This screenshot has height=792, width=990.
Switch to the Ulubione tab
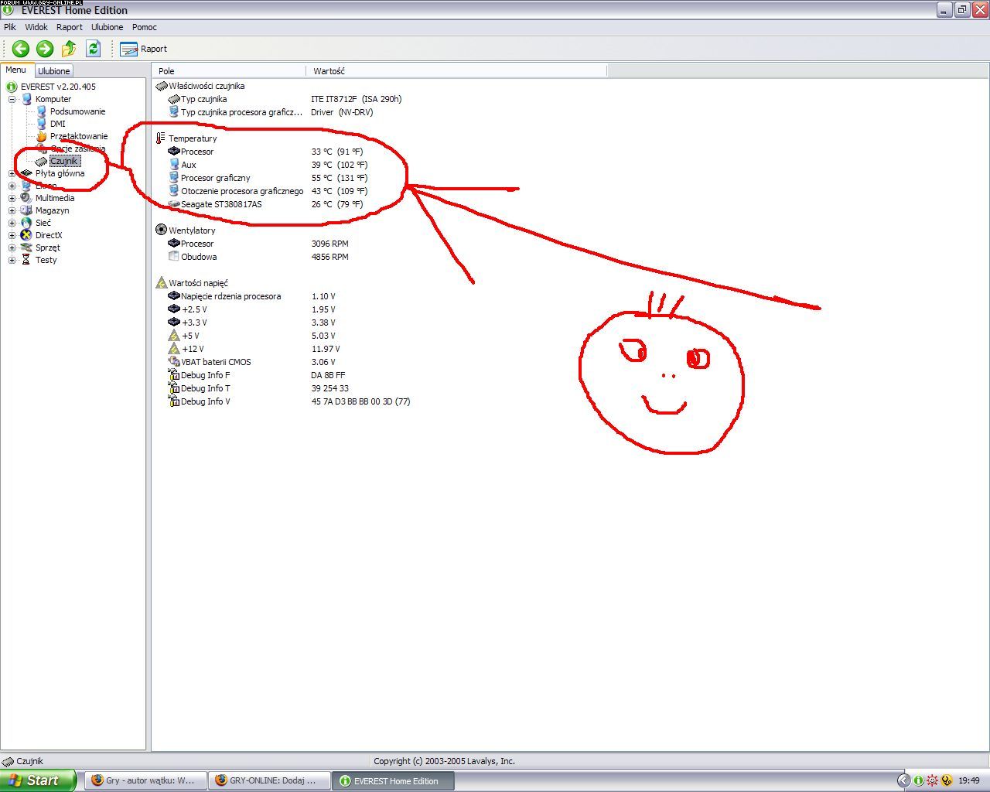[x=54, y=71]
